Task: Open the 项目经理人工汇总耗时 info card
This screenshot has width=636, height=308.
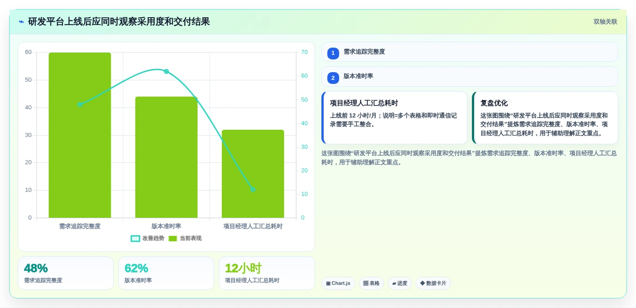Action: [394, 118]
